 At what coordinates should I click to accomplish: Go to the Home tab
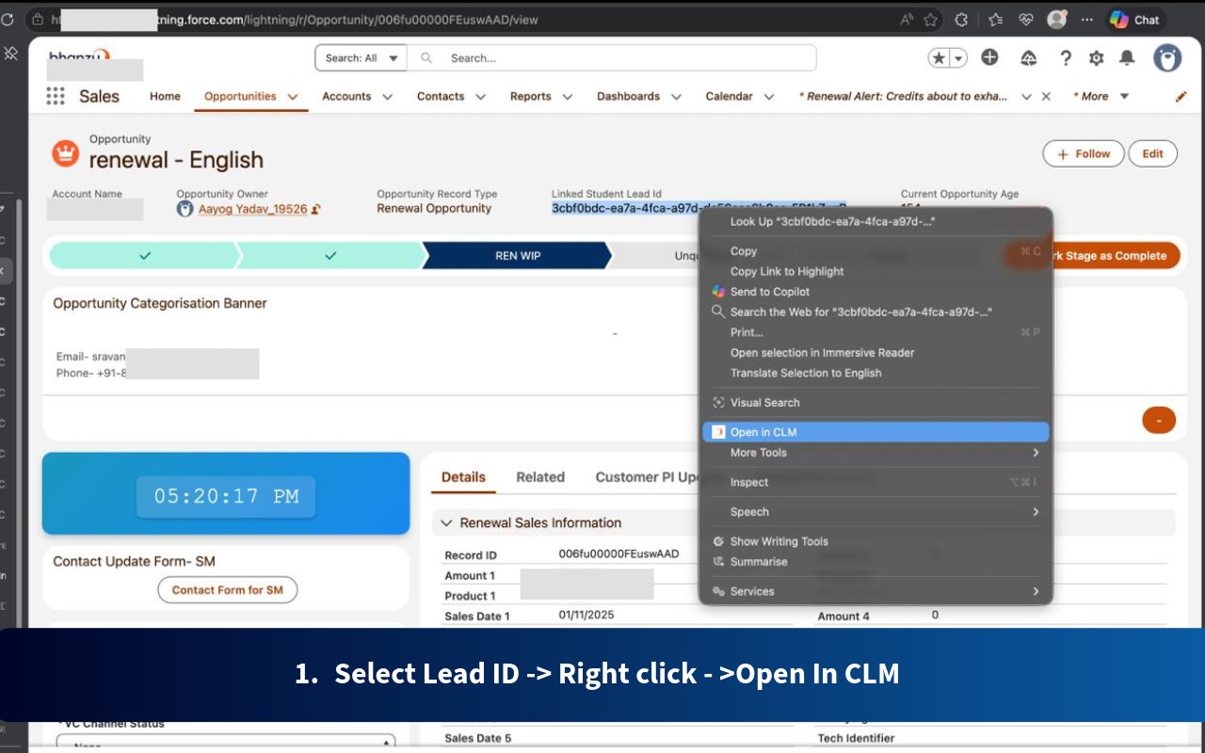click(x=165, y=96)
